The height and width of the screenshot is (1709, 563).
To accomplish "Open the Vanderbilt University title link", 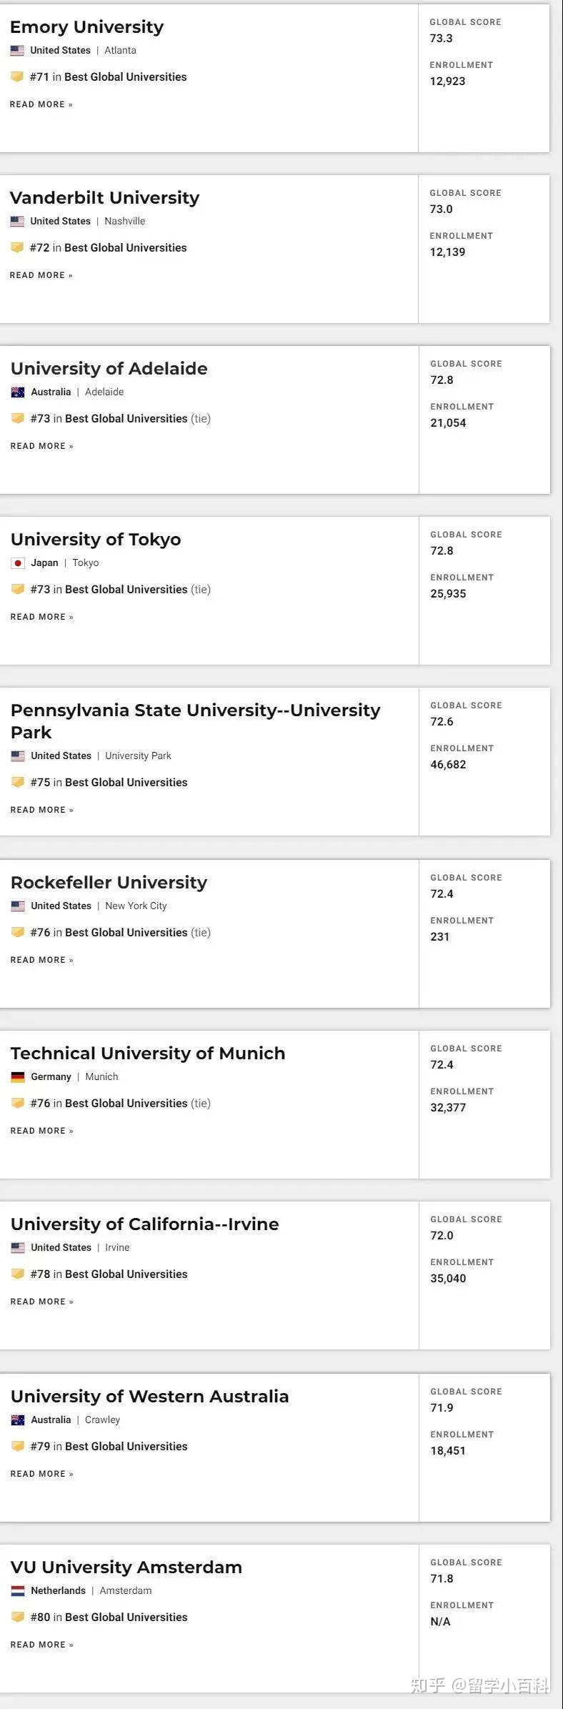I will click(104, 198).
